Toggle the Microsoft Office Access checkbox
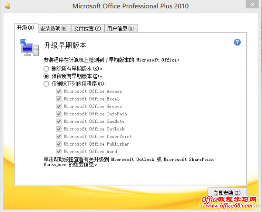Image resolution: width=262 pixels, height=212 pixels. pos(59,91)
